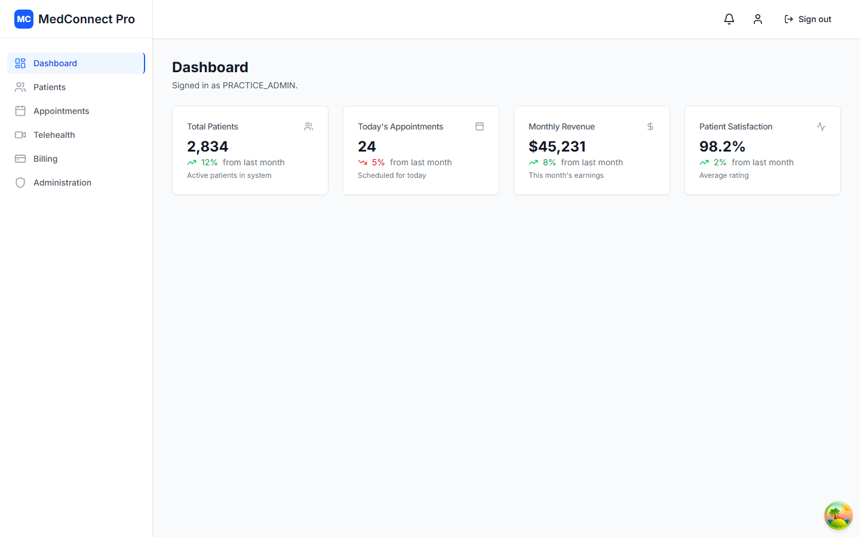Click the MedConnect Pro title
Viewport: 860px width, 537px height.
click(x=87, y=19)
